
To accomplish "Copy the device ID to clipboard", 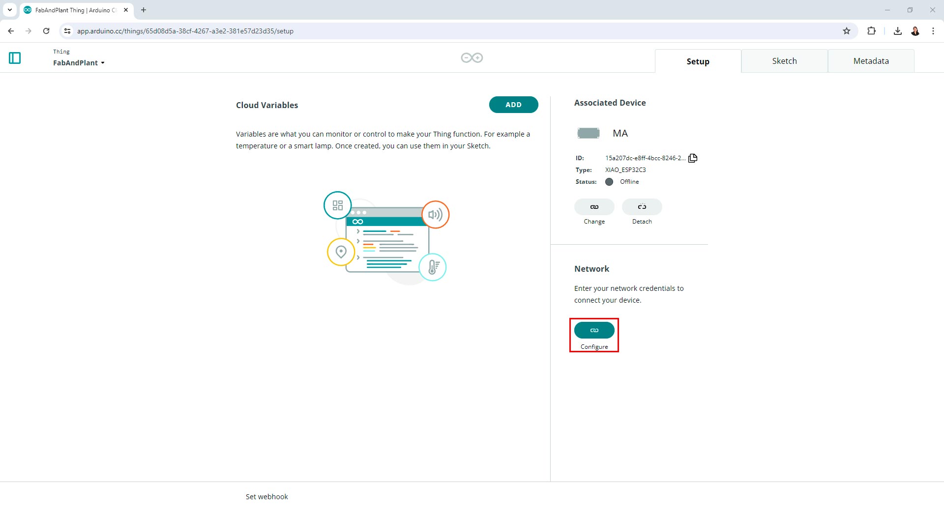I will (x=693, y=158).
